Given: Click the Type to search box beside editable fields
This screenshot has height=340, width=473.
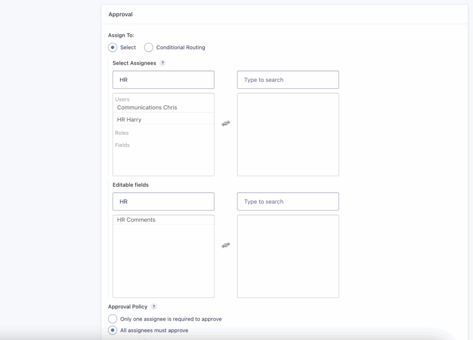Looking at the screenshot, I should coord(288,201).
